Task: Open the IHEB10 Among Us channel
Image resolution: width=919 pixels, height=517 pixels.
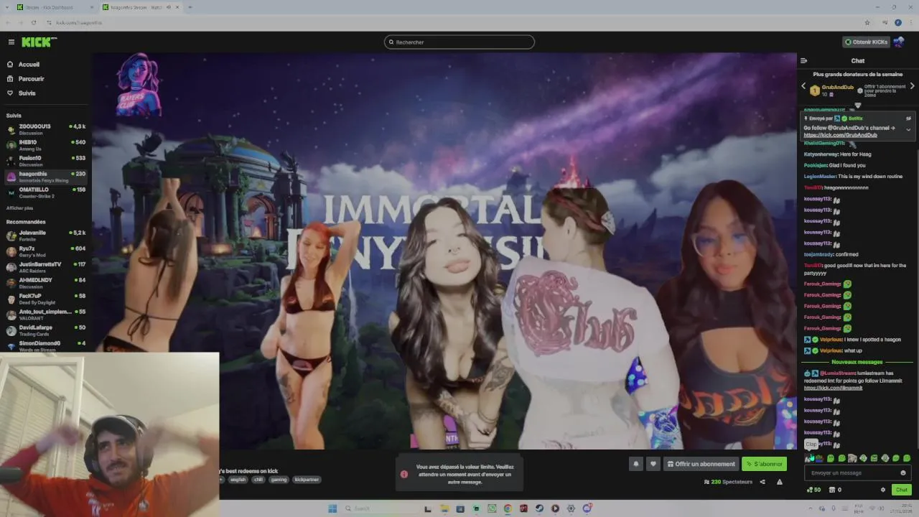Action: coord(46,145)
